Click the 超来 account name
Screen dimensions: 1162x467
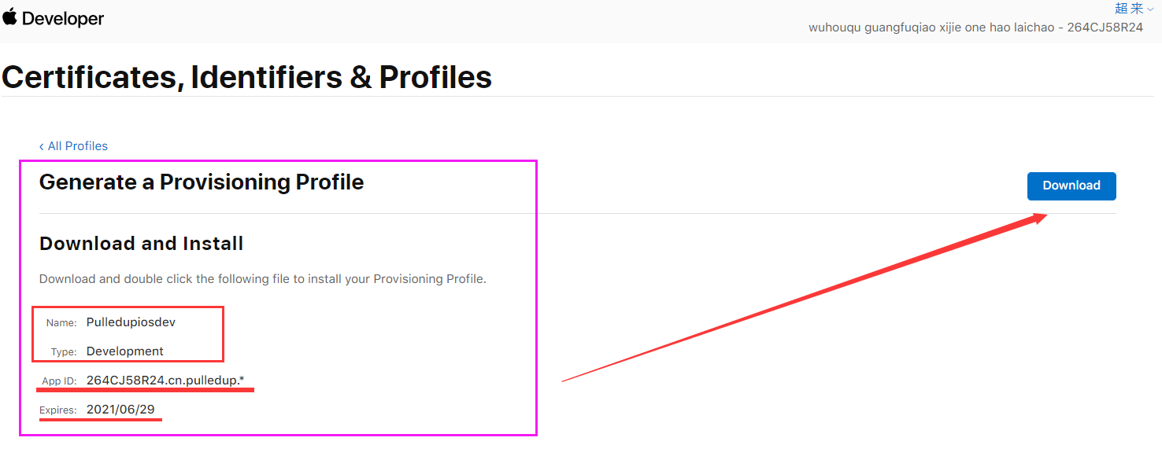[1129, 9]
